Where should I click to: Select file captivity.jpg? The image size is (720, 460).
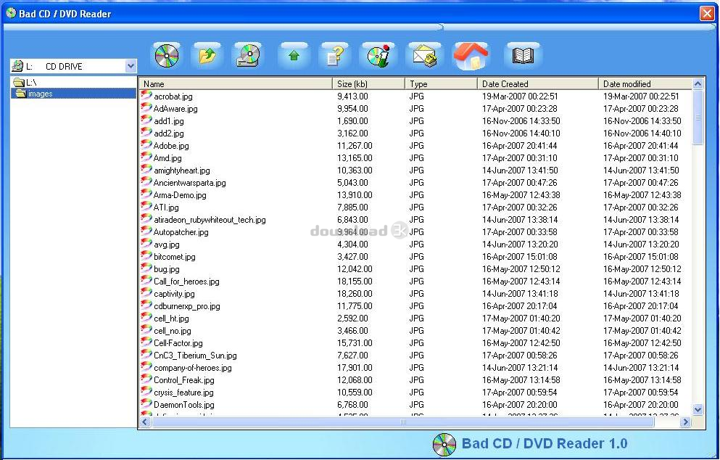174,294
